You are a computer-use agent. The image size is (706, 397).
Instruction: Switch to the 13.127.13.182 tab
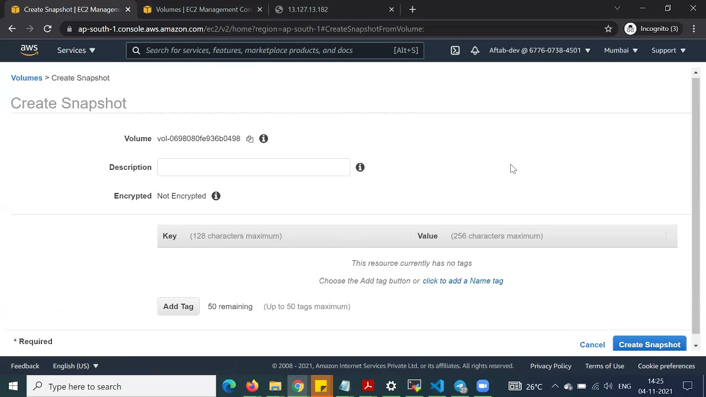pyautogui.click(x=334, y=9)
